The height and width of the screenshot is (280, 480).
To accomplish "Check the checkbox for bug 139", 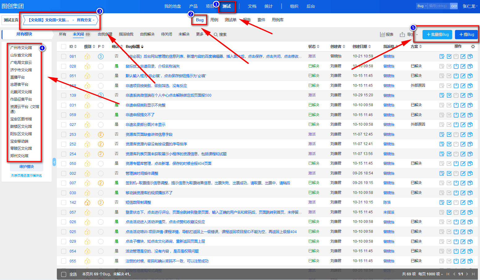I will [64, 95].
